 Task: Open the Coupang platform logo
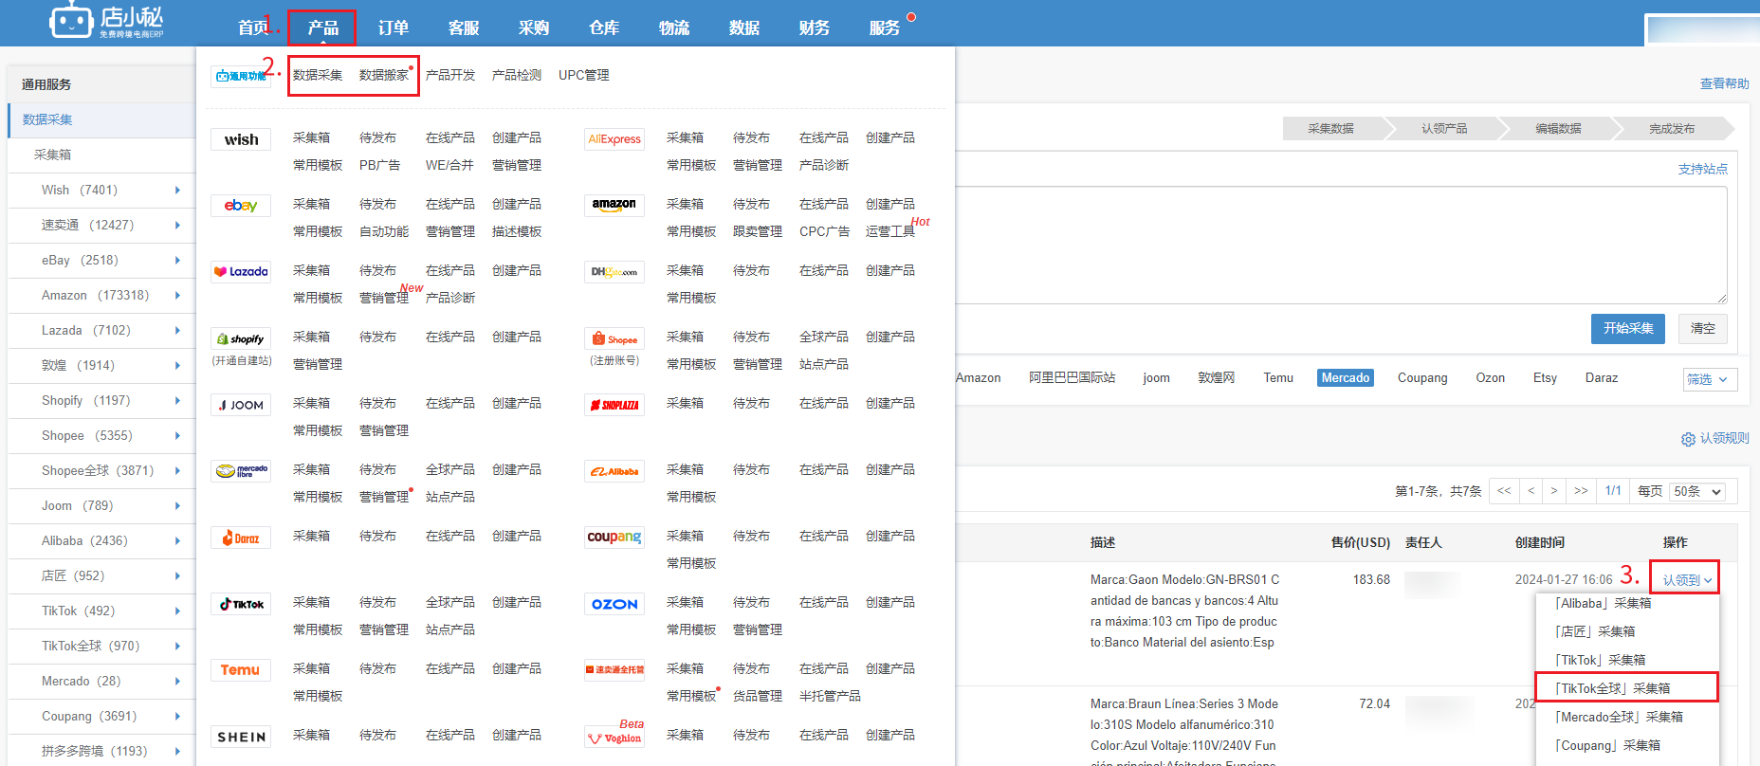coord(614,538)
